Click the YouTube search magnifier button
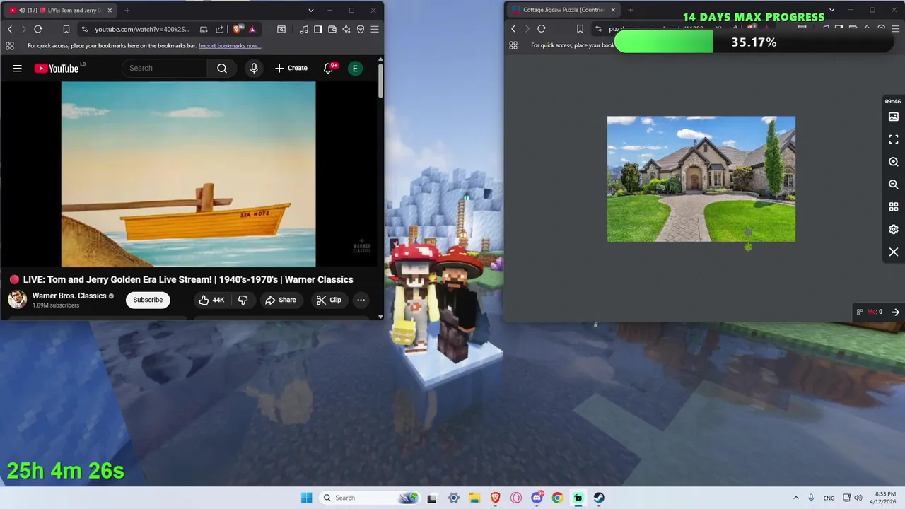Screen dimensions: 905x509 pos(222,69)
